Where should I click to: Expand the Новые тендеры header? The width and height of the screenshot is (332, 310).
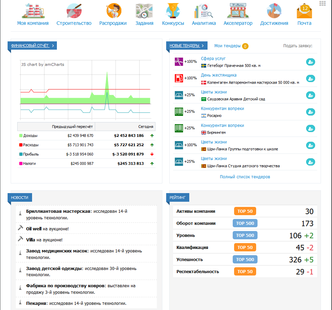tap(187, 46)
